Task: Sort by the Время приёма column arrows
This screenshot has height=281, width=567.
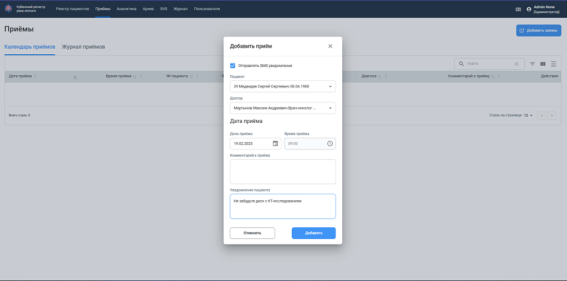Action: [x=135, y=76]
